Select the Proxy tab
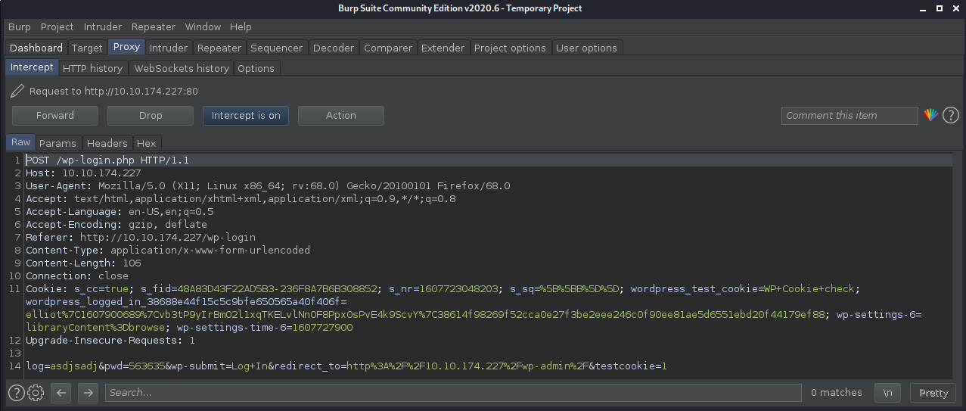966x411 pixels. [126, 47]
